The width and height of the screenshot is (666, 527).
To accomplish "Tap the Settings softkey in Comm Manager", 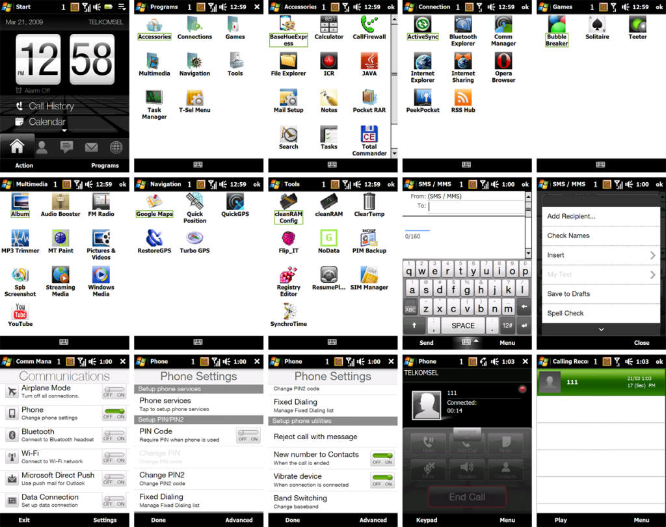I will pyautogui.click(x=105, y=520).
